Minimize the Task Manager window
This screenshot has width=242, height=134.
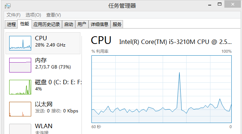(x=209, y=5)
